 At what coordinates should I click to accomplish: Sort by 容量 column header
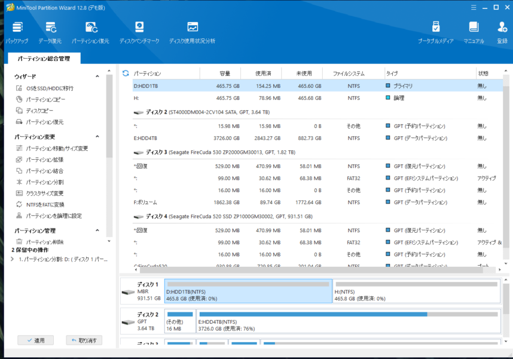[220, 74]
